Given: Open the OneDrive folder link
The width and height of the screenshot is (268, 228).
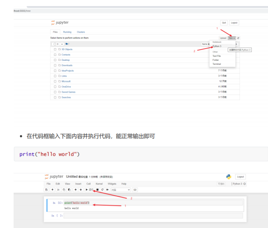Looking at the screenshot, I should tap(66, 86).
